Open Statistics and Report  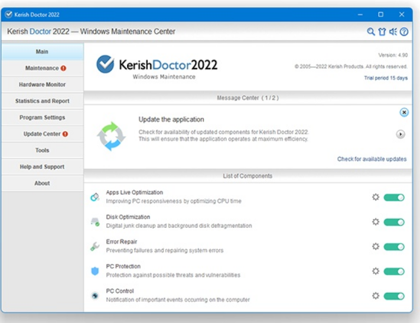coord(43,101)
